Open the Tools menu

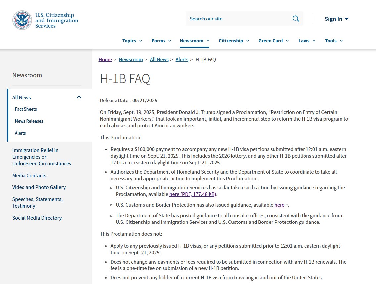[x=334, y=41]
